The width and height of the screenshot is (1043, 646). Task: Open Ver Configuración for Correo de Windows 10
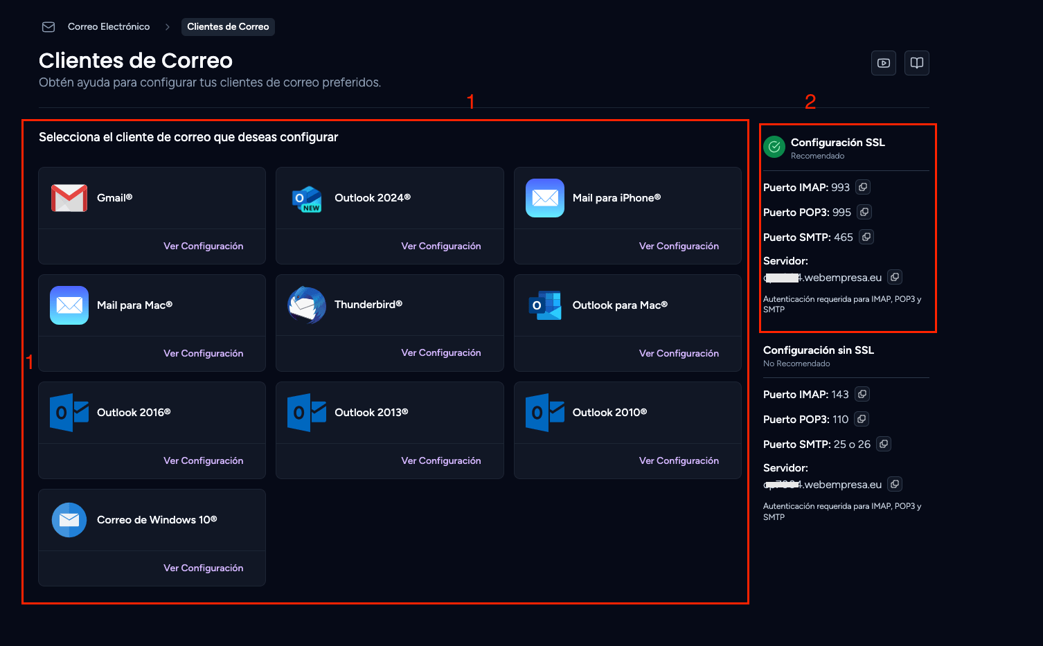pos(203,568)
